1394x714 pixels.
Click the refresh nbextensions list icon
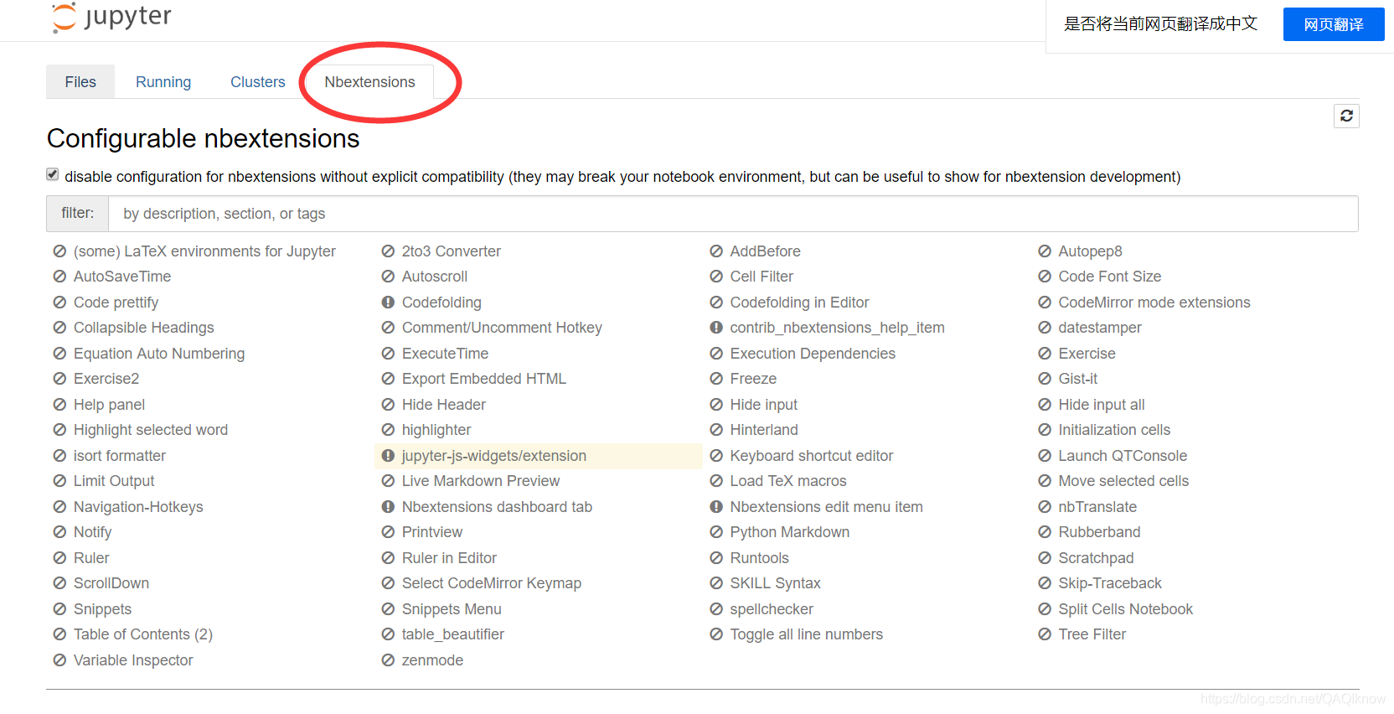point(1346,116)
